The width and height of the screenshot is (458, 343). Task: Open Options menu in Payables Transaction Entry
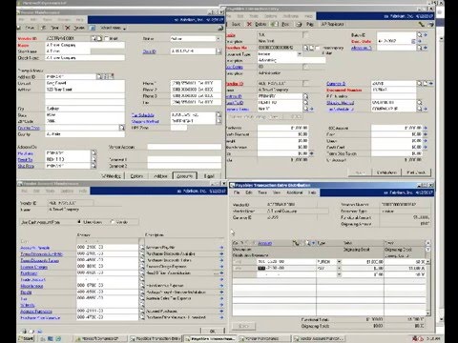(x=271, y=16)
